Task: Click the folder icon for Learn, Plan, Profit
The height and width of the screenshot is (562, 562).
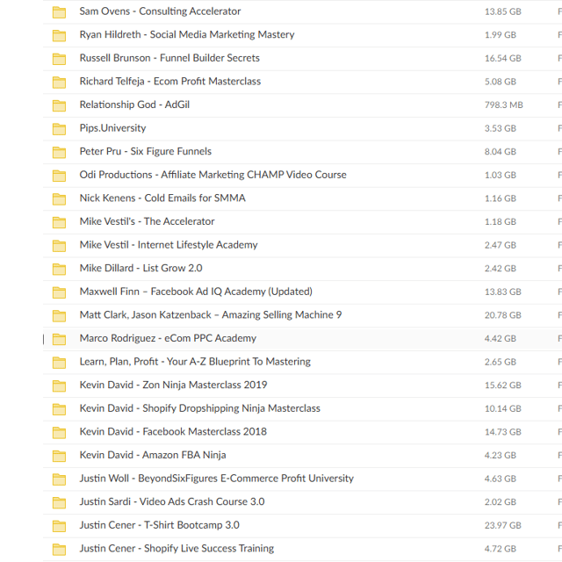Action: pos(59,363)
